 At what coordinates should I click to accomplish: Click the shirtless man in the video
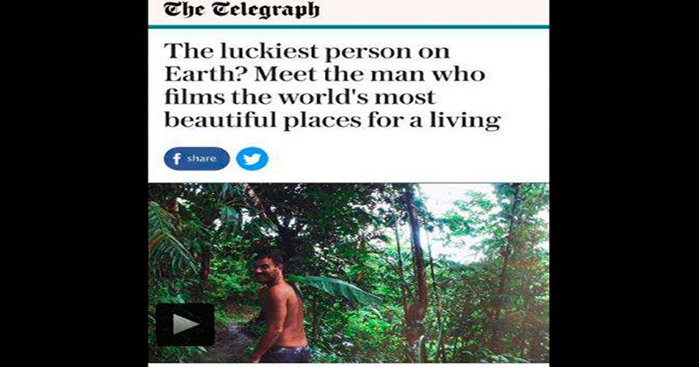pyautogui.click(x=280, y=306)
